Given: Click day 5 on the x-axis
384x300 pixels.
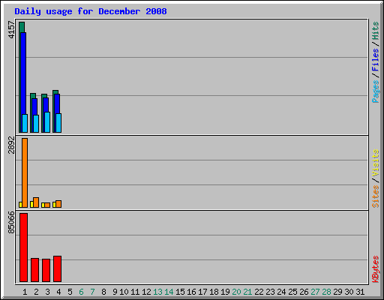Looking at the screenshot, I should (x=70, y=292).
